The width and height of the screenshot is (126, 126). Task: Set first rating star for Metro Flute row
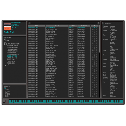click(x=93, y=31)
